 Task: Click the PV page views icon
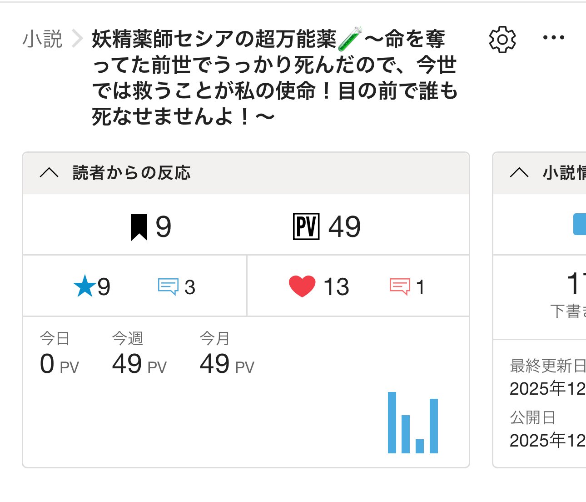pyautogui.click(x=306, y=226)
